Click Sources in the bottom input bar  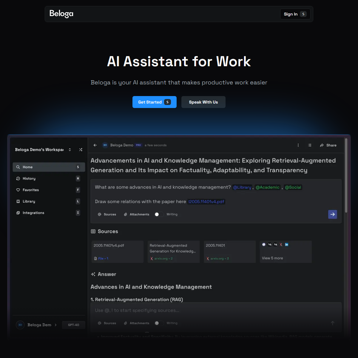pyautogui.click(x=107, y=323)
